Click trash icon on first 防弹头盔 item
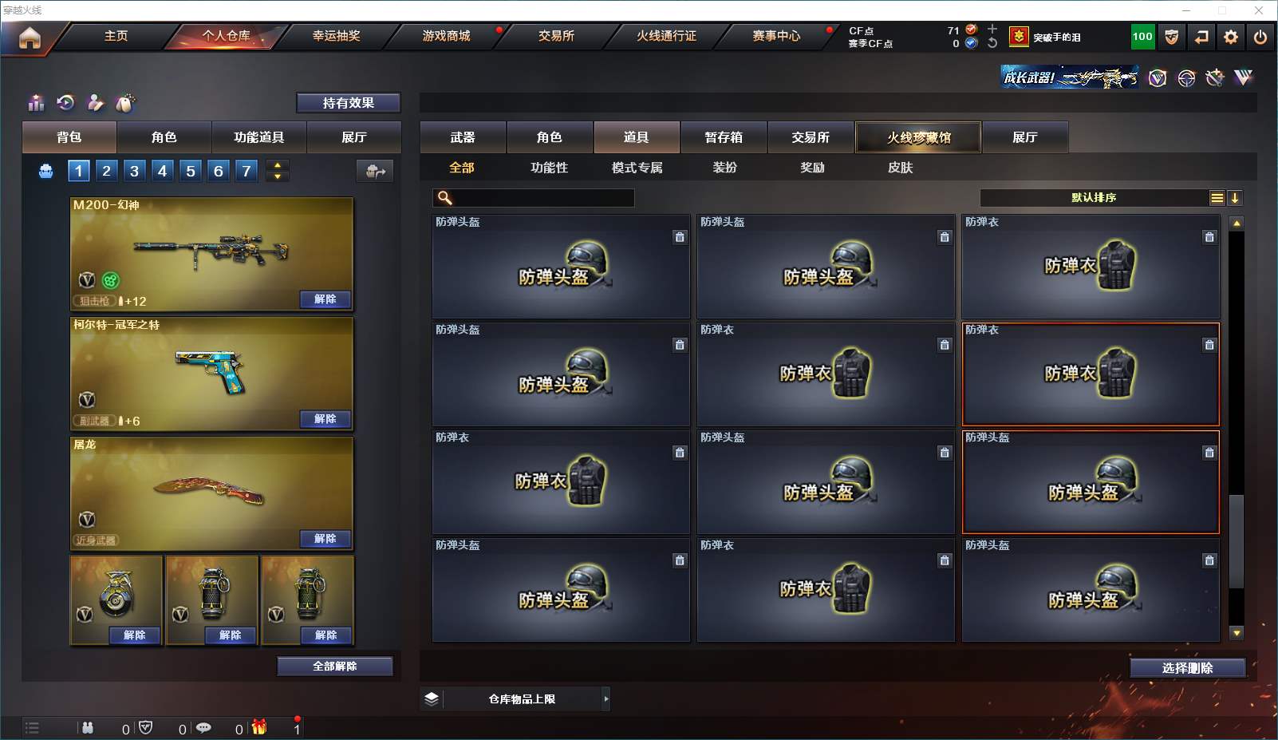Image resolution: width=1278 pixels, height=740 pixels. click(680, 237)
